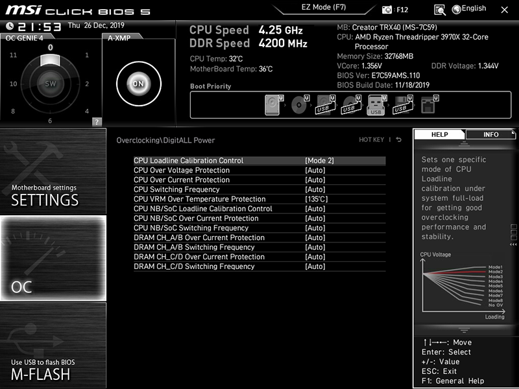
Task: Select the USB hard disk boot icon
Action: click(x=326, y=105)
